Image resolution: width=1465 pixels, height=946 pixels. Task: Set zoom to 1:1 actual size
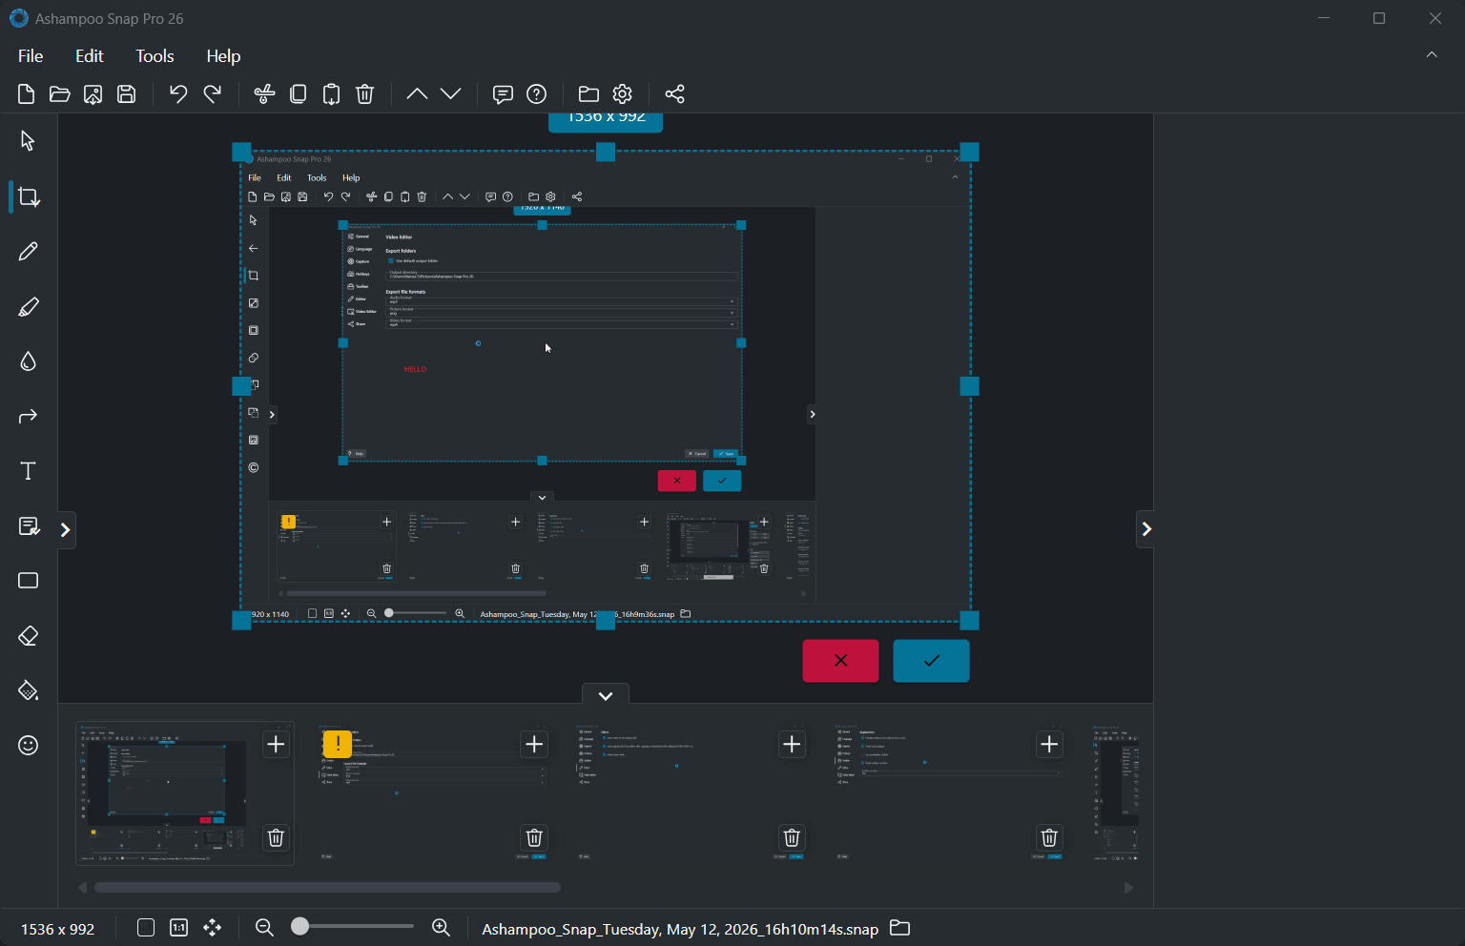coord(178,928)
